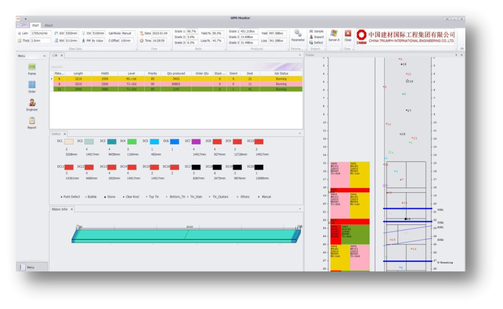Click the Inspect button in ribbon
The width and height of the screenshot is (503, 309).
pyautogui.click(x=316, y=37)
